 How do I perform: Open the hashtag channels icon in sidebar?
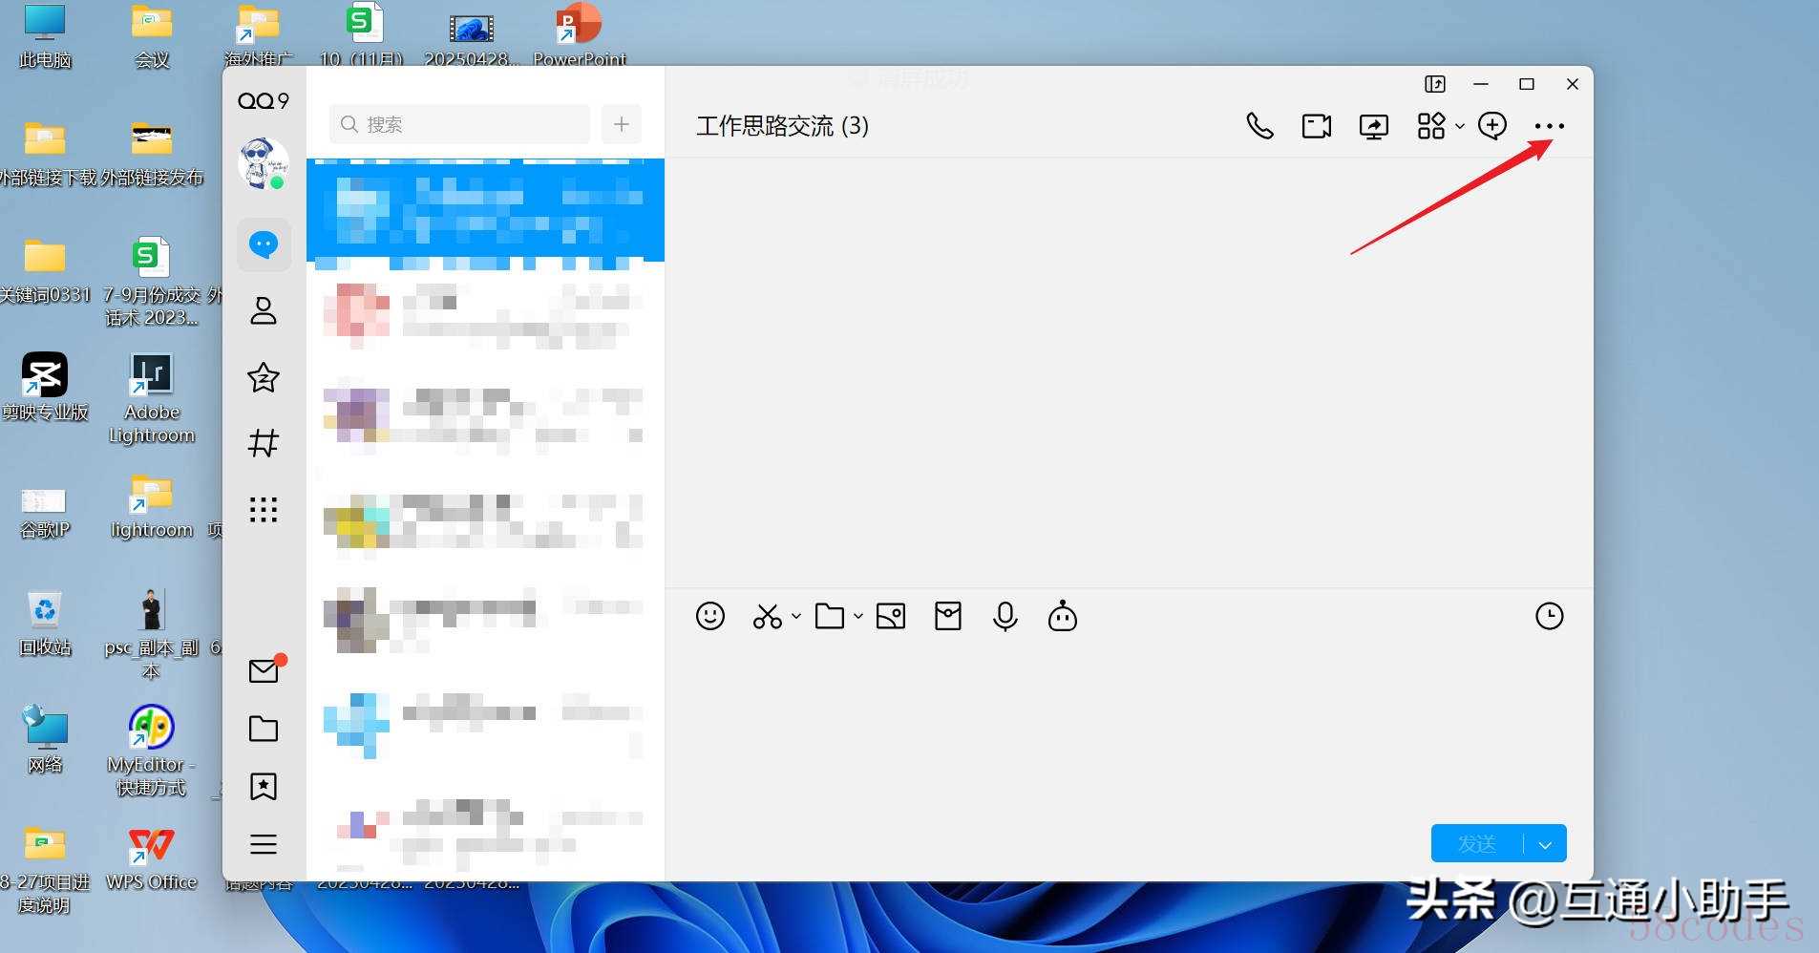coord(264,443)
